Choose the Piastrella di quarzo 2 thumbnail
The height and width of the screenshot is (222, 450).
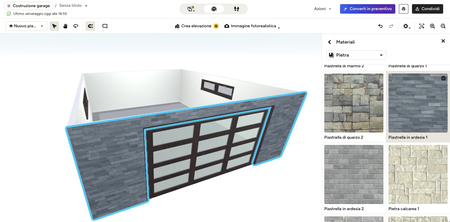point(354,103)
